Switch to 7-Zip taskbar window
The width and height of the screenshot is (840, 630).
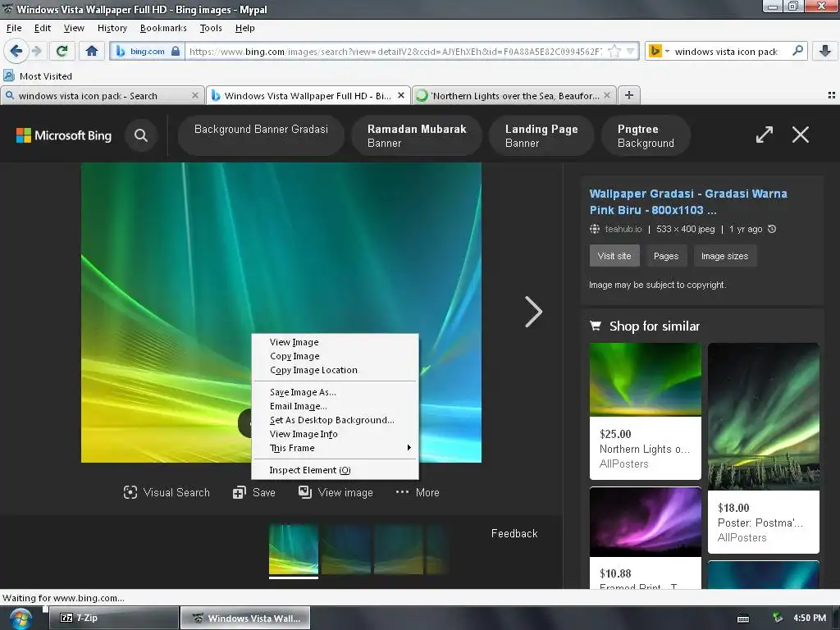click(x=113, y=618)
